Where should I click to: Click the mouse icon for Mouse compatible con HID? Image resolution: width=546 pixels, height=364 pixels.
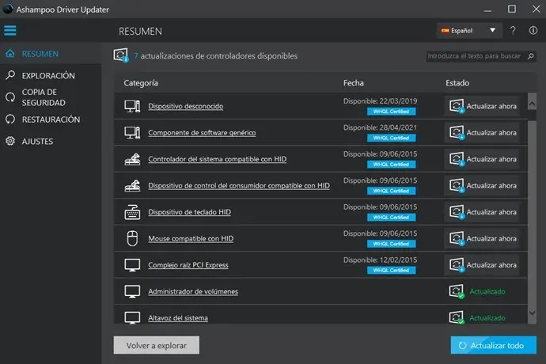132,238
